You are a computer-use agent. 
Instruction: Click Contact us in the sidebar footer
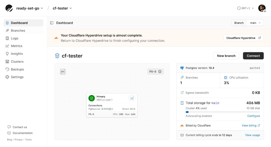pyautogui.click(x=17, y=127)
